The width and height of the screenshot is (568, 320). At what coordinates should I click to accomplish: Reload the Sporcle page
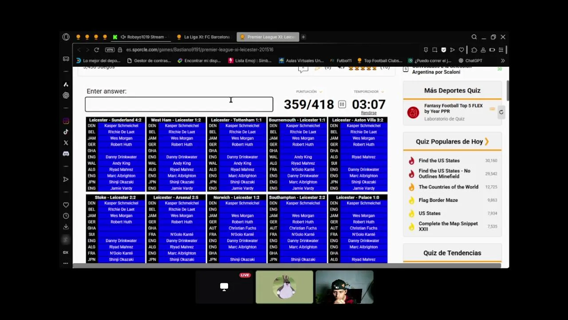coord(96,50)
